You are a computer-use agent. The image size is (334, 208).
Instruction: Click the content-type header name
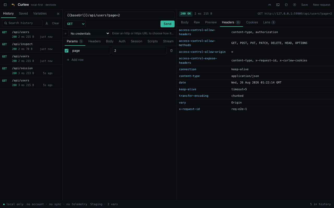[189, 76]
